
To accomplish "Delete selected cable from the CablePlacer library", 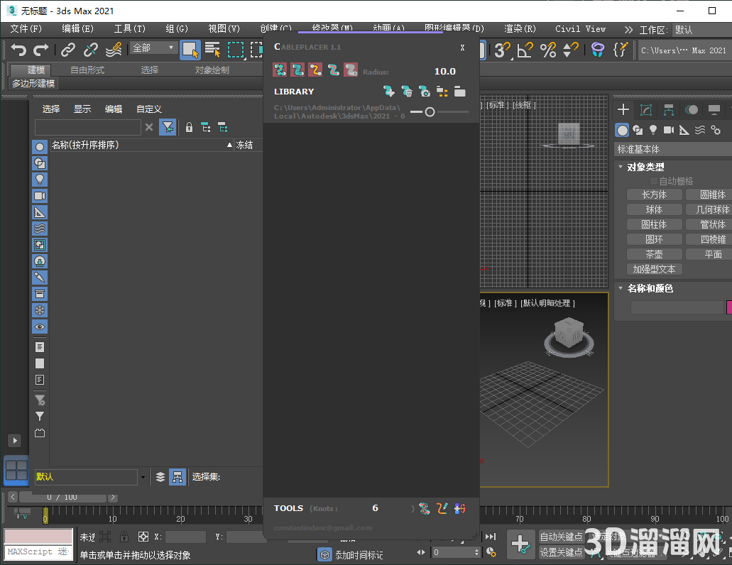I will click(407, 92).
